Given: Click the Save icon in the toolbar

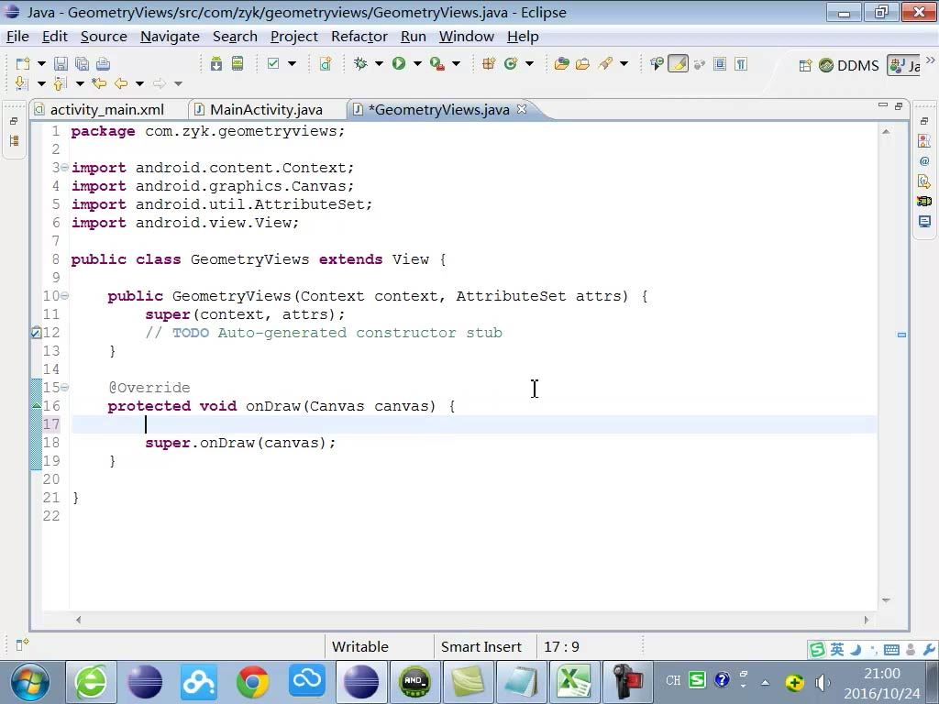Looking at the screenshot, I should click(x=61, y=63).
